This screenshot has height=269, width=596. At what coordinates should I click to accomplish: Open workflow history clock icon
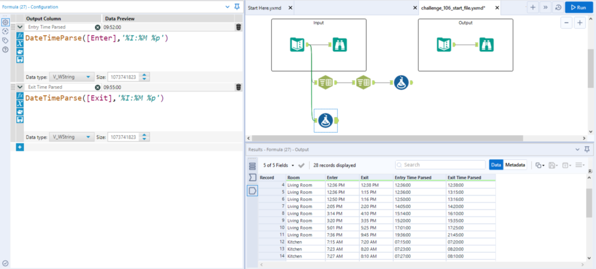(x=558, y=8)
